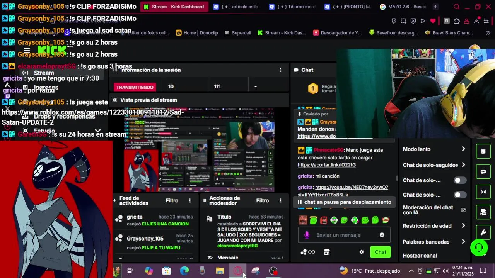Open Home | Donoclip bookmark
Viewport: 495px width, 278px height.
click(x=196, y=33)
